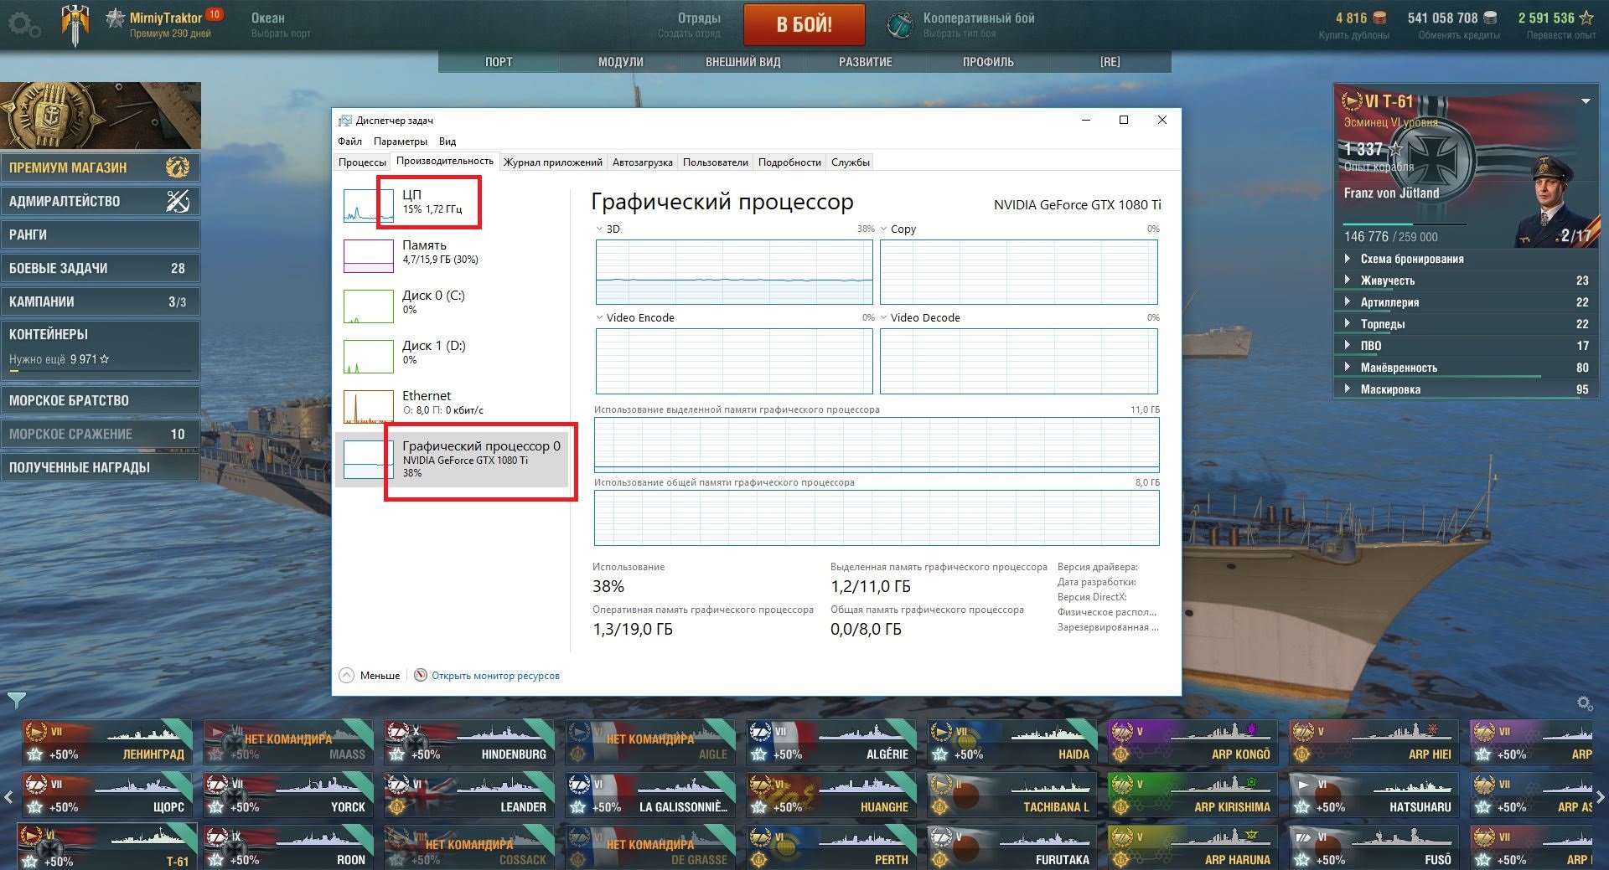
Task: Open the Armory ship emblem banner
Action: point(101,116)
